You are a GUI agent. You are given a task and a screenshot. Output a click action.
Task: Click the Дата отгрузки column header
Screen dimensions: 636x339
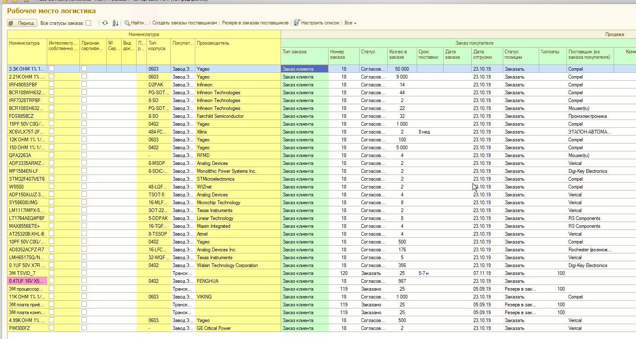482,54
